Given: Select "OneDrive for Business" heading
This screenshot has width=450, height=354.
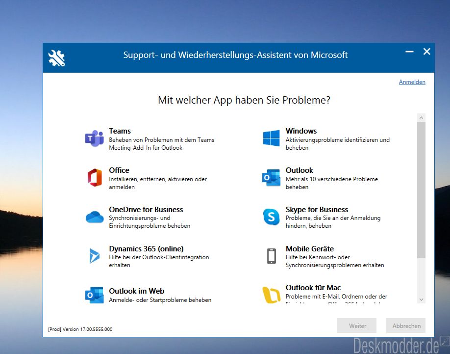Looking at the screenshot, I should tap(146, 210).
